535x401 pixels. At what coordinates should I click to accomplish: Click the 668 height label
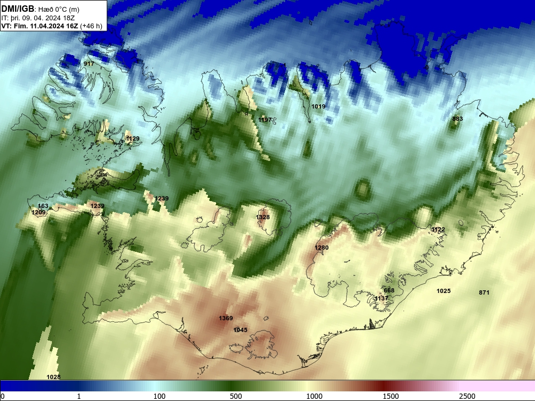[x=389, y=290]
